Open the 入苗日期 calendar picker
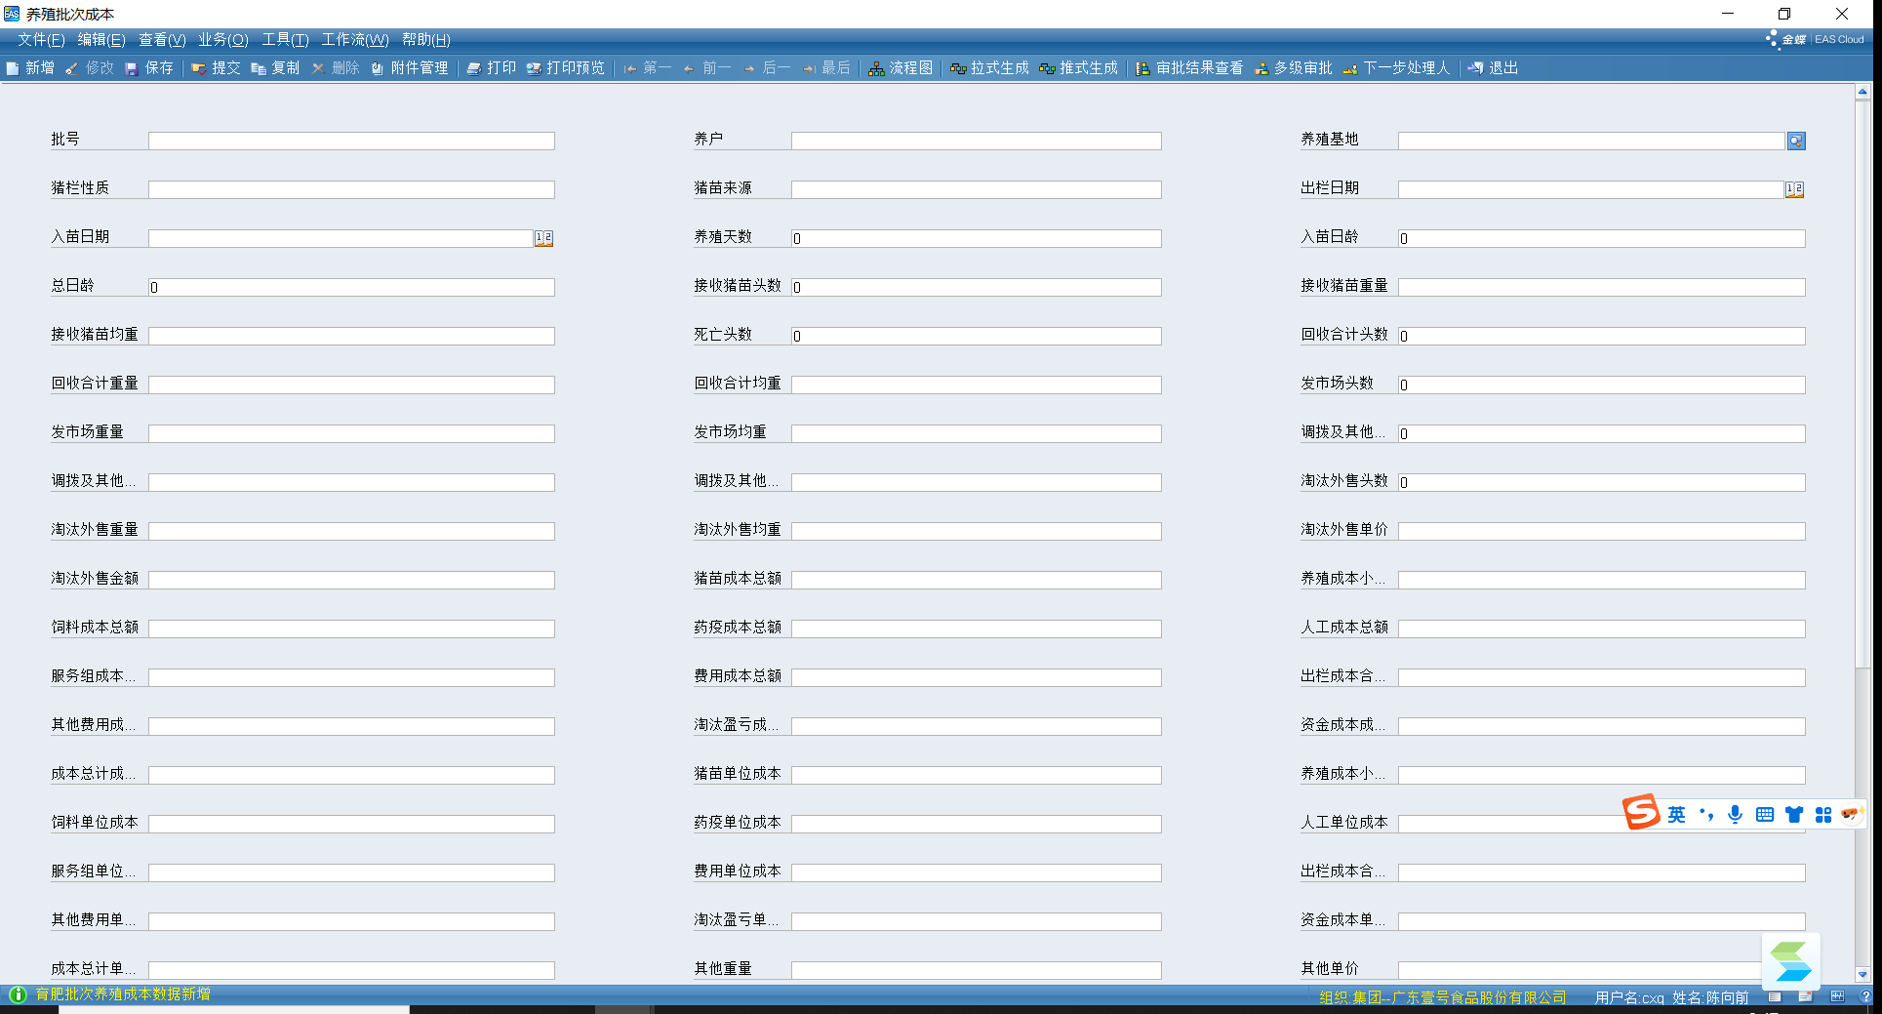1882x1014 pixels. tap(543, 238)
